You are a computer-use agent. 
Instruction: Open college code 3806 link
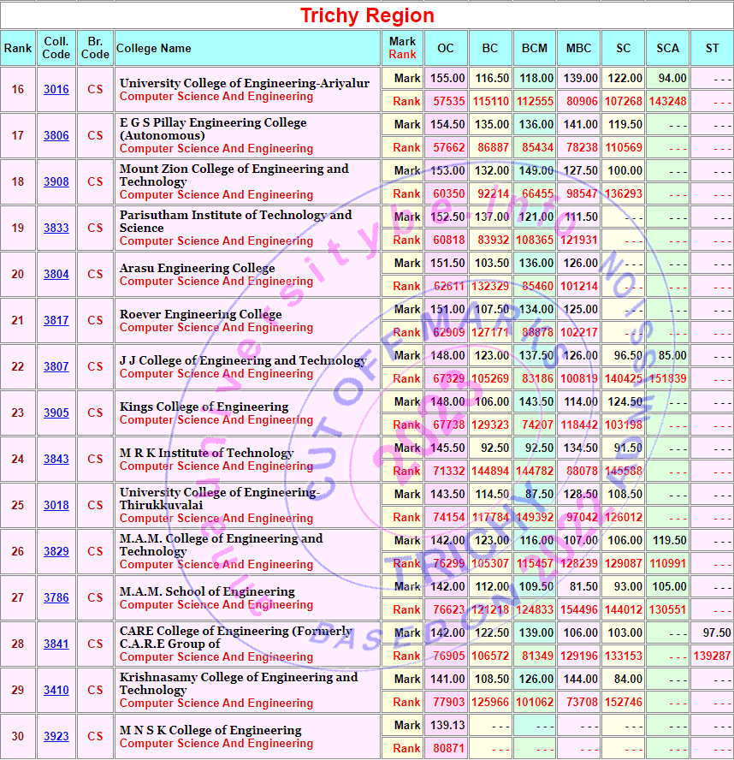pos(56,136)
